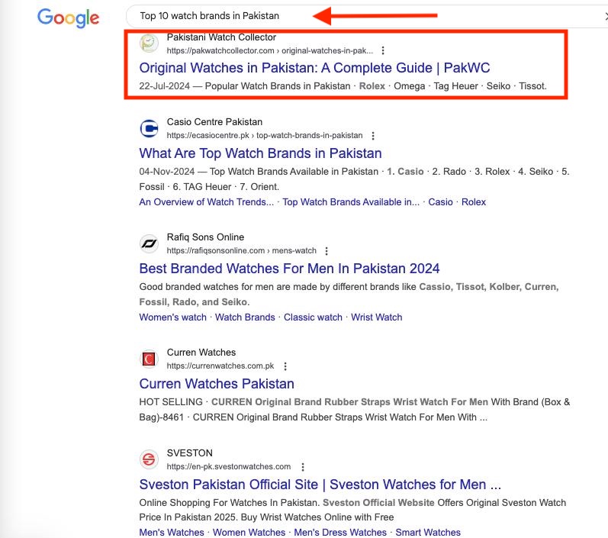
Task: Open the Classic watch sitelink
Action: click(313, 317)
